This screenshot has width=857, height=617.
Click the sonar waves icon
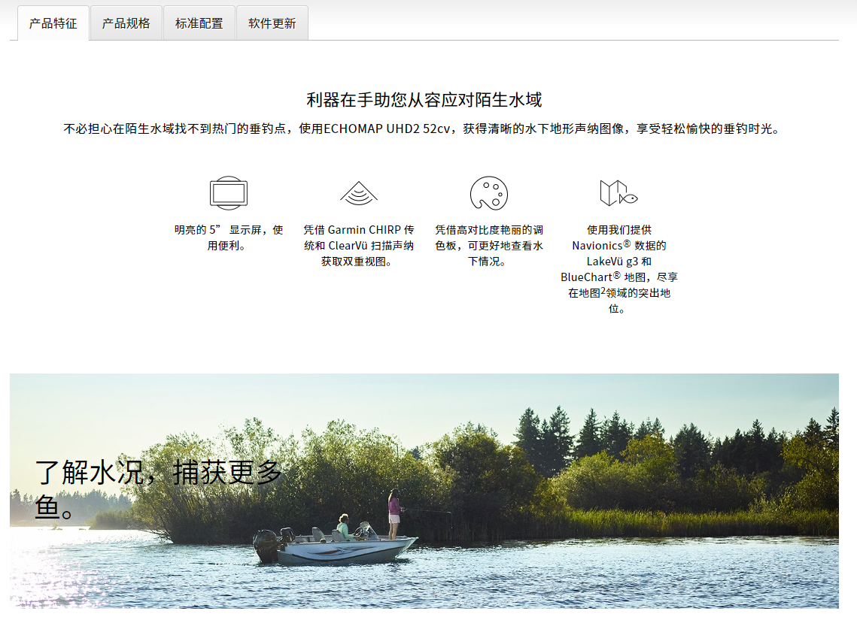(358, 193)
